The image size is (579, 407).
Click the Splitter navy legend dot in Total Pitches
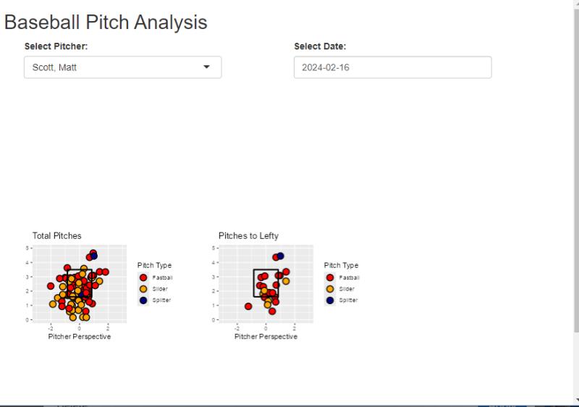pos(143,301)
